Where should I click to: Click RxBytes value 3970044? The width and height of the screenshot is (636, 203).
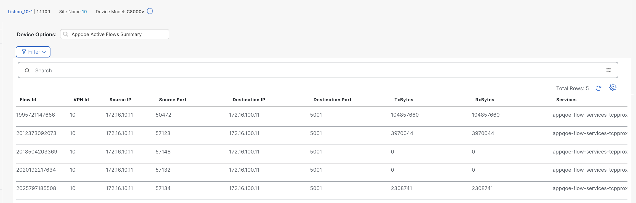(x=483, y=133)
